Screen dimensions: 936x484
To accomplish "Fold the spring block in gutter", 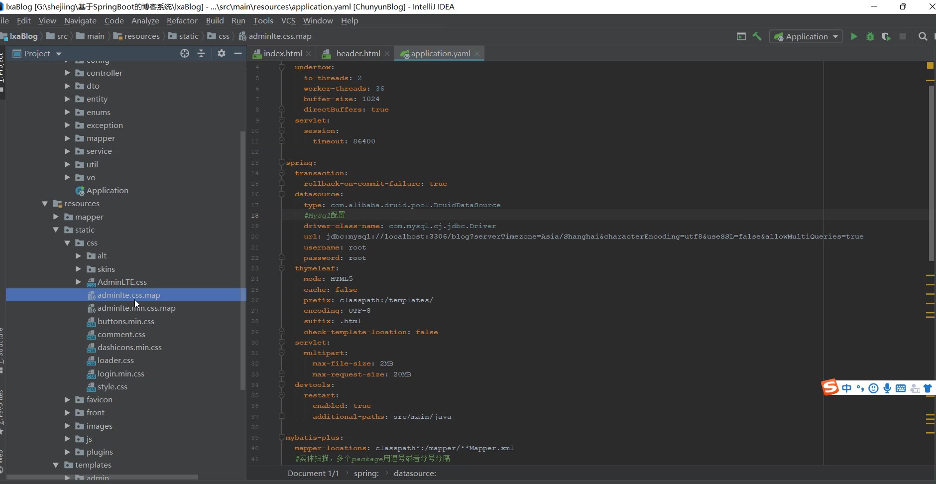I will (x=282, y=163).
